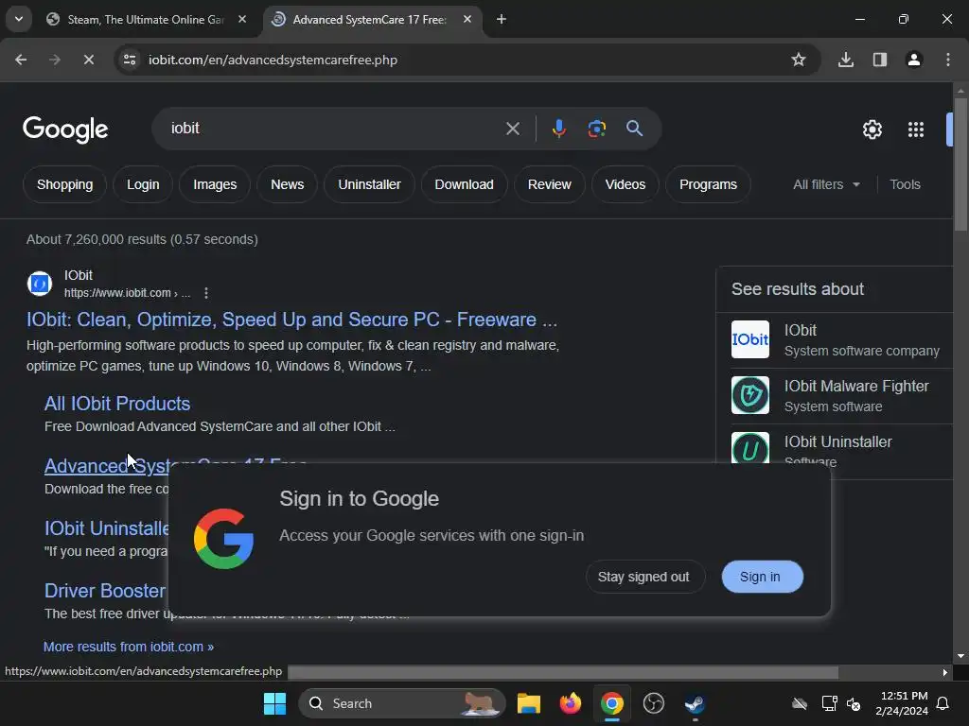Click the address bar URL
The height and width of the screenshot is (726, 969).
pos(273,60)
